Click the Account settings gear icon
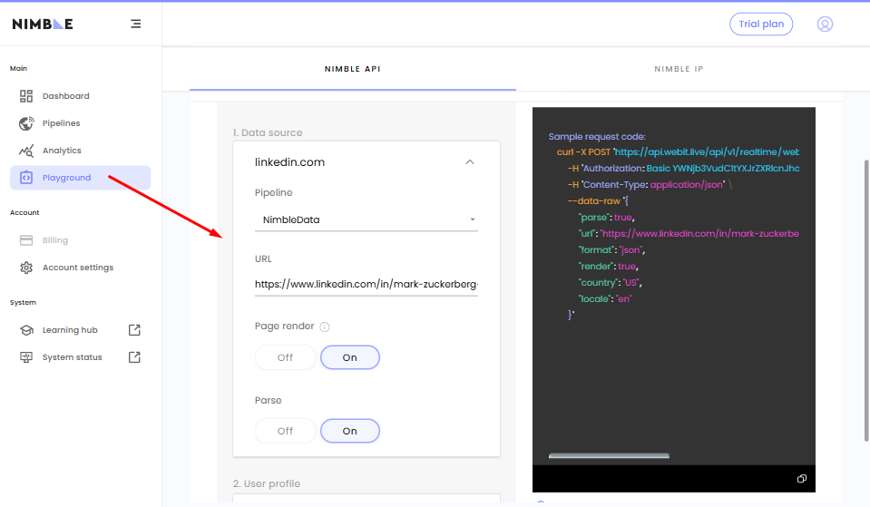Viewport: 870px width, 507px height. [x=26, y=268]
